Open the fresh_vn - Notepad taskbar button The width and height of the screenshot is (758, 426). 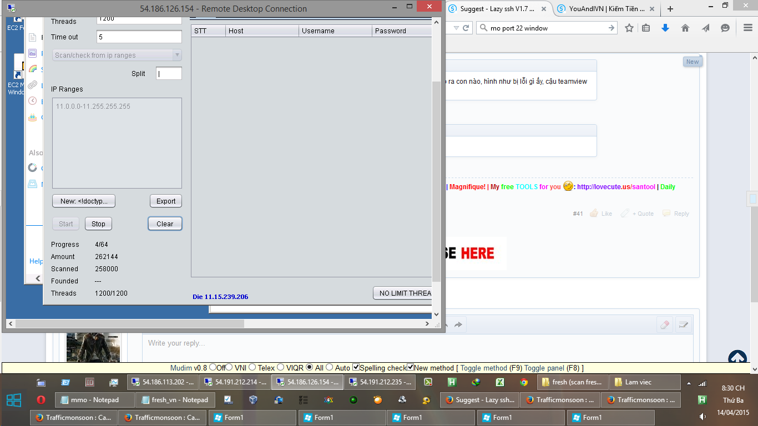tap(176, 400)
